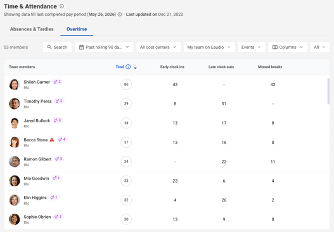Click the Missed breaks column header

(270, 67)
